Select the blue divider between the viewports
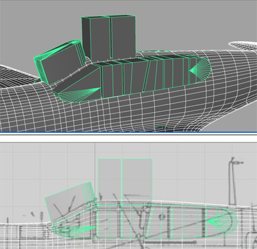 (x=128, y=132)
